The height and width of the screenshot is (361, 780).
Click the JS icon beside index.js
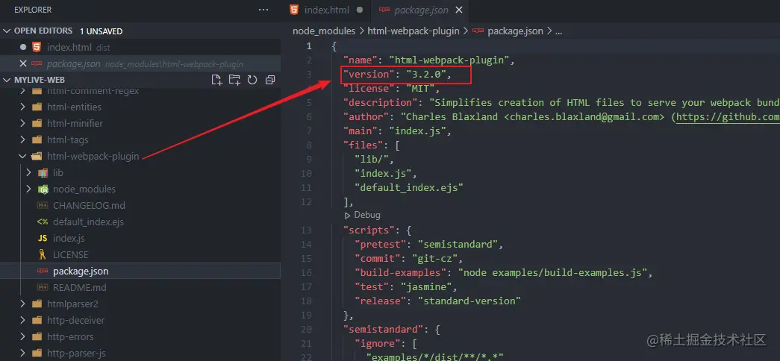pyautogui.click(x=43, y=239)
